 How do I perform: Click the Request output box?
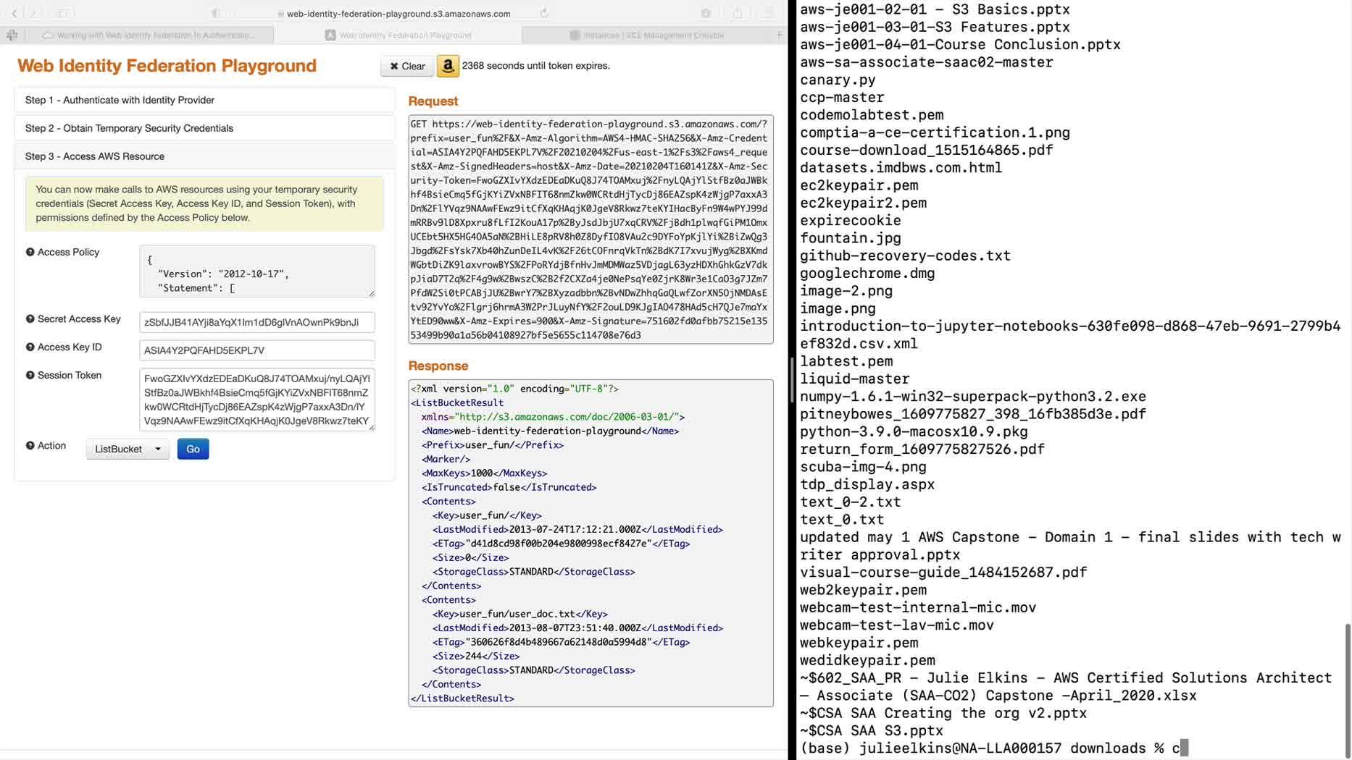[x=591, y=229]
